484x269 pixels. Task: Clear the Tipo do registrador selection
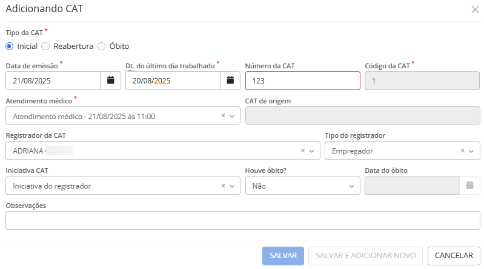click(463, 151)
